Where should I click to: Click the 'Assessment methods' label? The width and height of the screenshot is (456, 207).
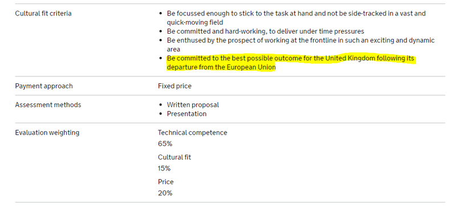(48, 104)
